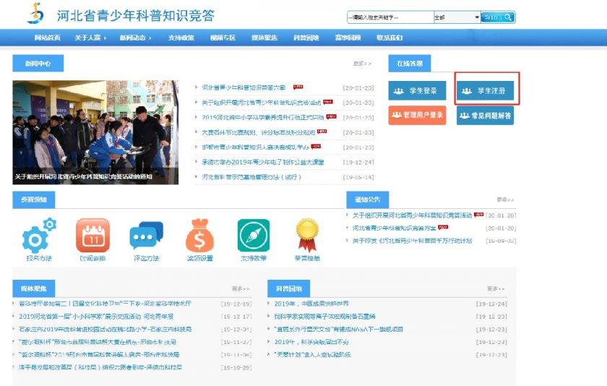Open the 支持政策 compass icon
The height and width of the screenshot is (386, 607).
[254, 236]
